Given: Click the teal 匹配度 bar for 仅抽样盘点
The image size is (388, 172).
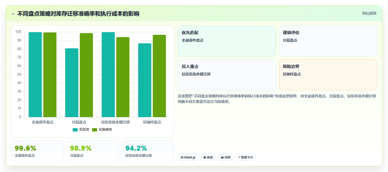Looking at the screenshot, I should coord(145,80).
